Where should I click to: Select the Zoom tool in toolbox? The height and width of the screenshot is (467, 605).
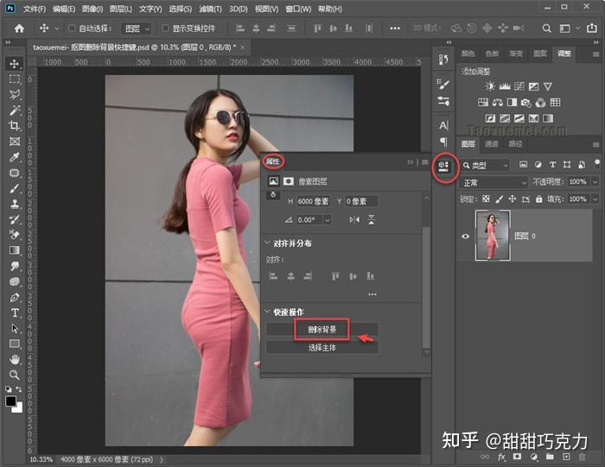tap(15, 375)
